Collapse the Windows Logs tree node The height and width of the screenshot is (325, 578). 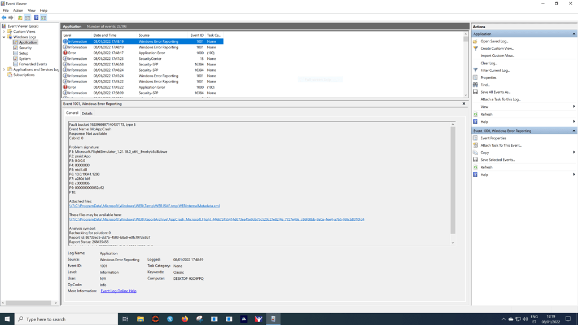tap(4, 37)
